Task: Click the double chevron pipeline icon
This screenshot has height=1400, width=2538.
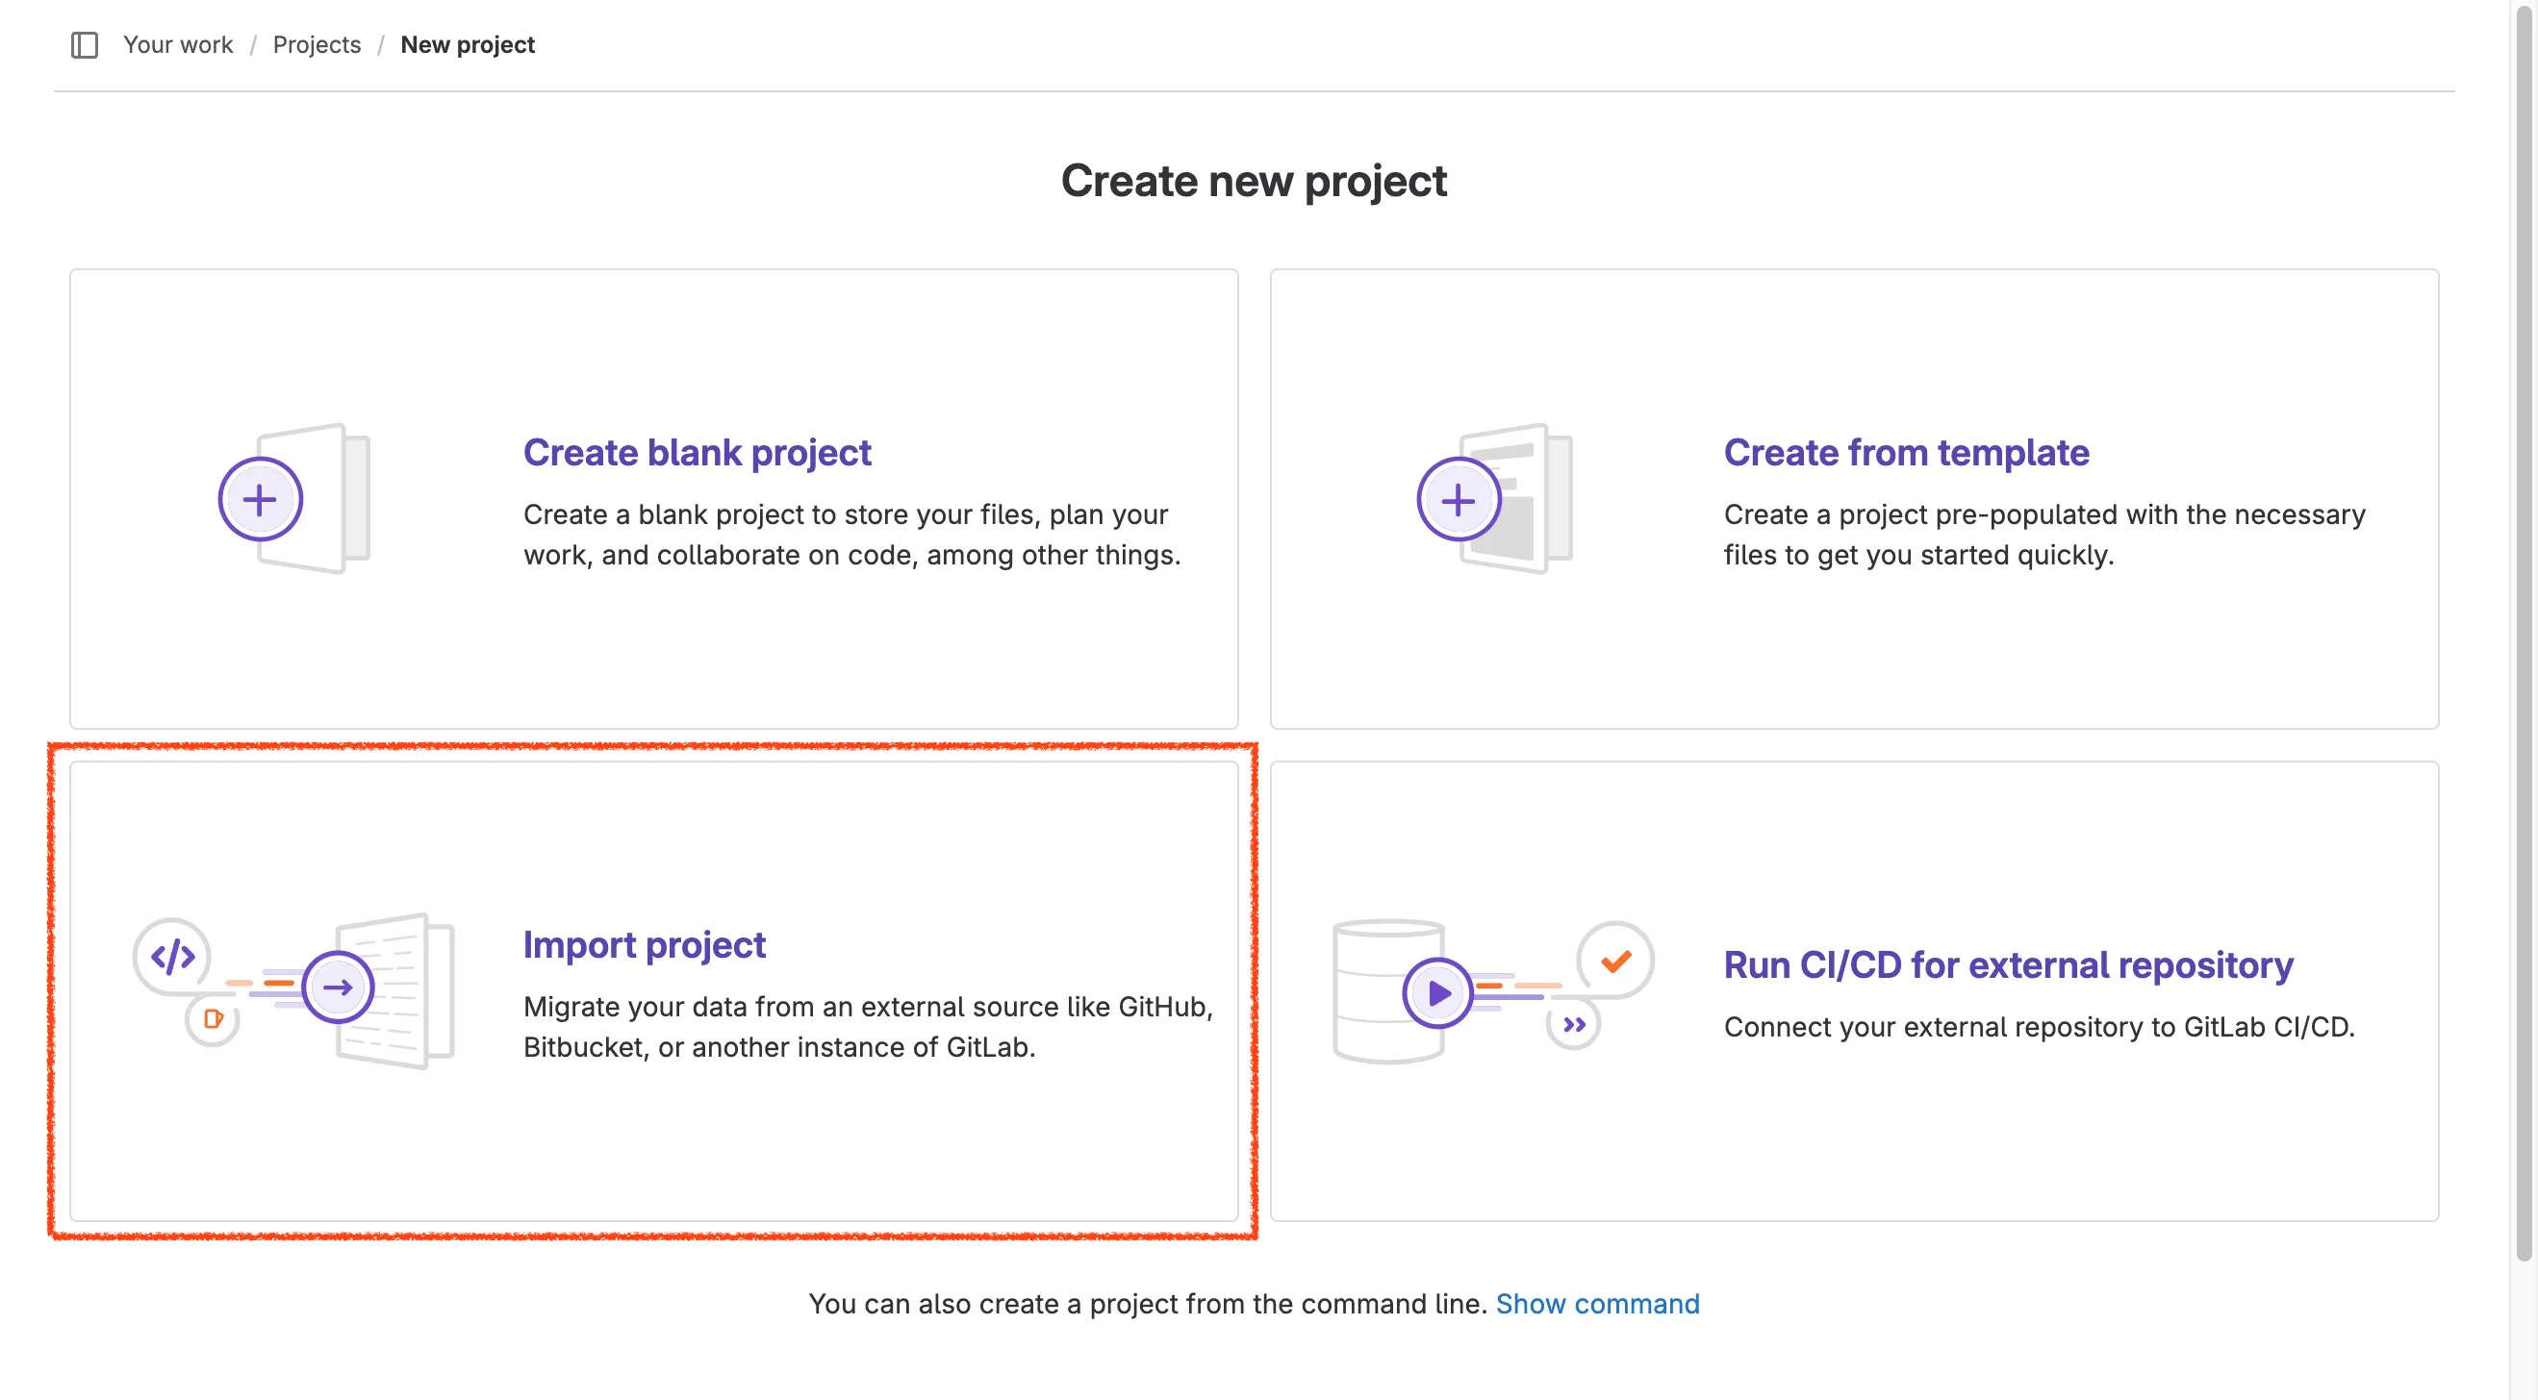Action: click(1573, 1025)
